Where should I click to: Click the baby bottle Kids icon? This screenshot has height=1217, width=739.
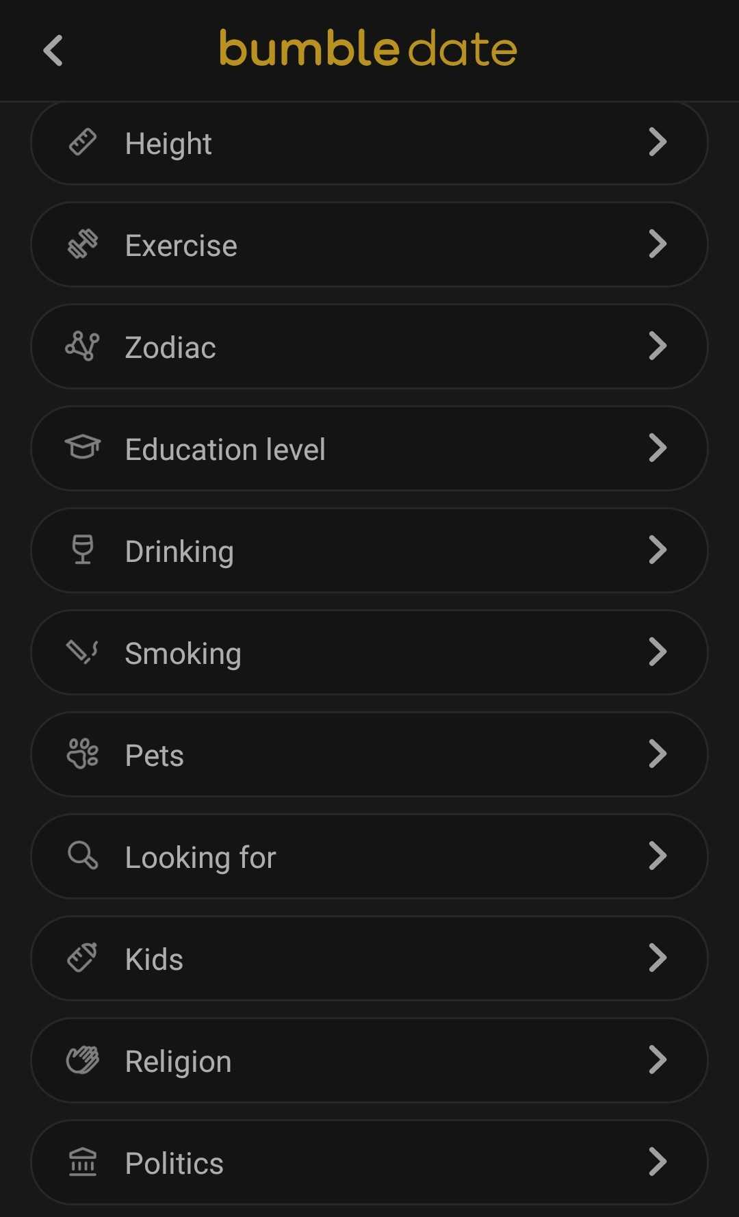point(83,958)
